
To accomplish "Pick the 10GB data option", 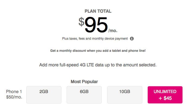I will (125, 94).
